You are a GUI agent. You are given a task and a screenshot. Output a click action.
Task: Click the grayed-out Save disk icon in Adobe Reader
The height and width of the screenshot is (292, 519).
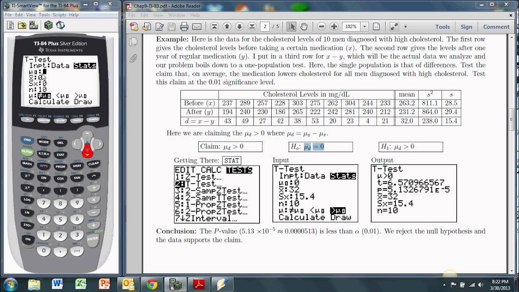172,27
